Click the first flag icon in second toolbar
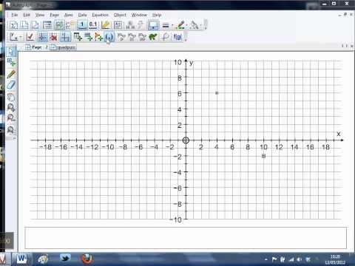Screen dimensions: 355x266 pyautogui.click(x=121, y=37)
